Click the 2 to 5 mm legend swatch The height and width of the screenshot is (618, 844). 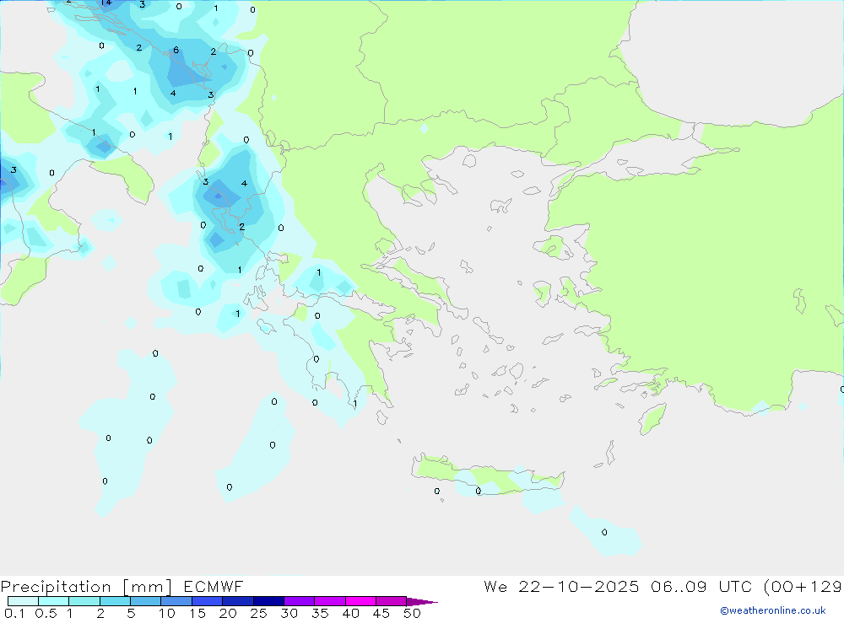pos(115,601)
